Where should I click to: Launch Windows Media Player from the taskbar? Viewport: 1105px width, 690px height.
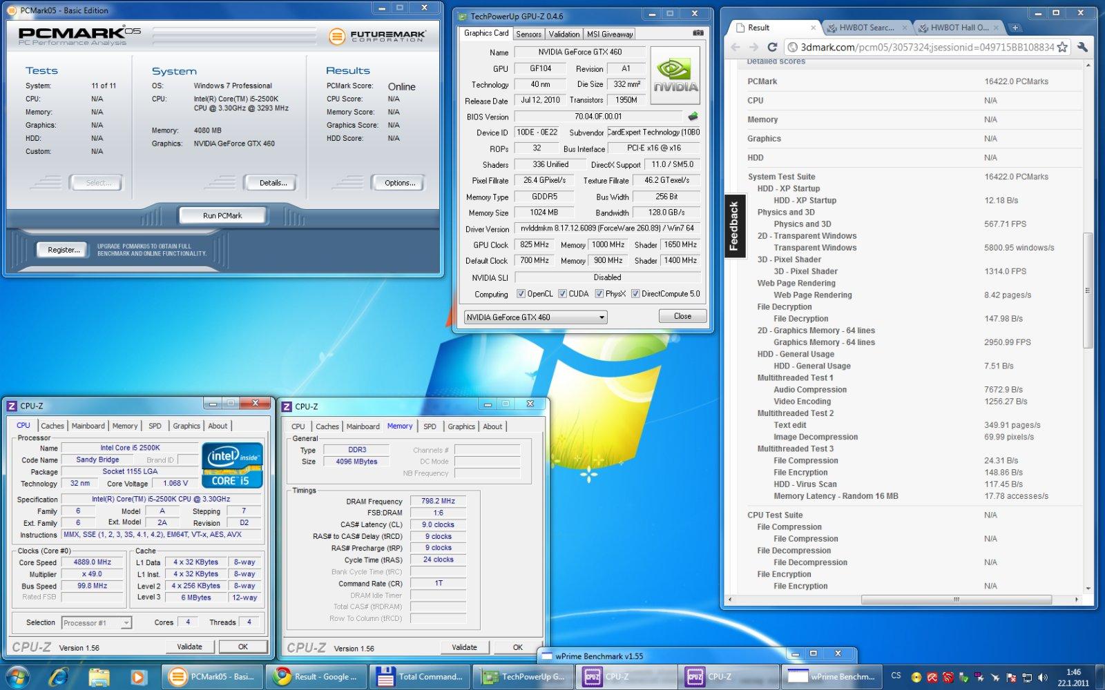coord(138,677)
